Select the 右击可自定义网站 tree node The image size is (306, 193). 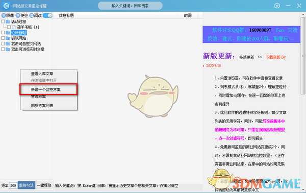(26, 44)
